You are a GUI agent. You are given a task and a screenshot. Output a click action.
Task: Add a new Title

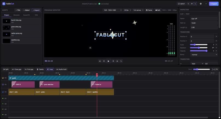18,10
